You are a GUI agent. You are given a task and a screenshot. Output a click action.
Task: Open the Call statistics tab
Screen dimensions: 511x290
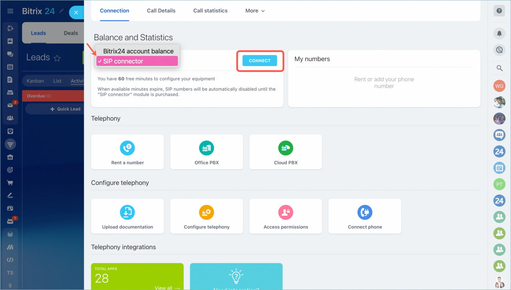point(210,11)
